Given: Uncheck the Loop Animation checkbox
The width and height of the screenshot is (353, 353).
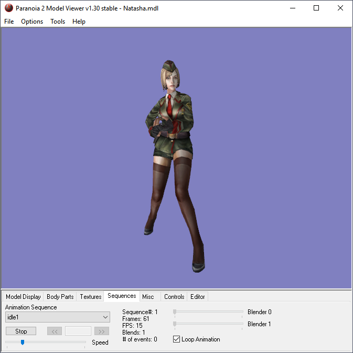Looking at the screenshot, I should [x=176, y=339].
